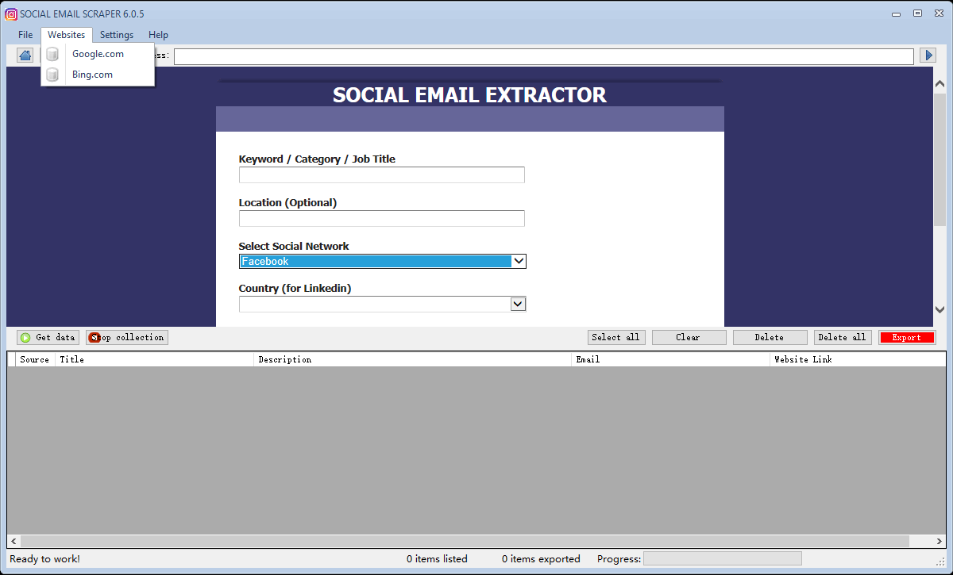Click the "0 items exported" status text

point(541,559)
